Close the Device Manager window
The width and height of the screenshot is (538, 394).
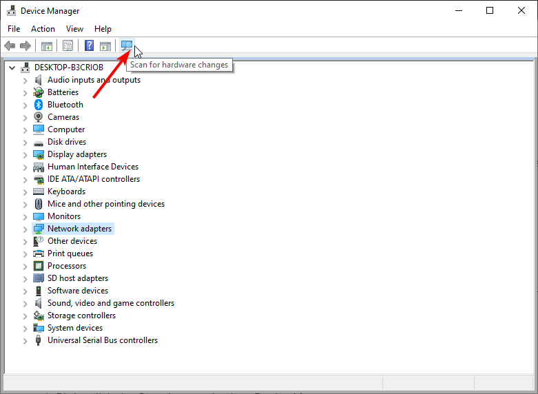[x=521, y=10]
